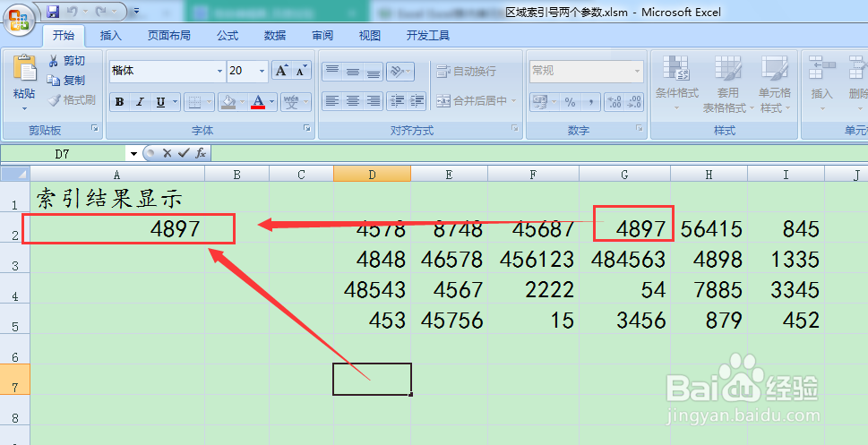The height and width of the screenshot is (445, 868).
Task: Switch to 插入 ribbon tab
Action: tap(111, 36)
